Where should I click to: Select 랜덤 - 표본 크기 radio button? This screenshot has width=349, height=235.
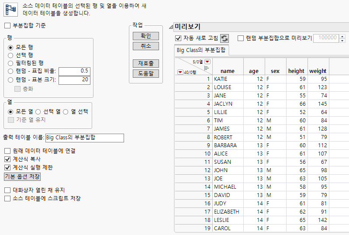(x=10, y=80)
